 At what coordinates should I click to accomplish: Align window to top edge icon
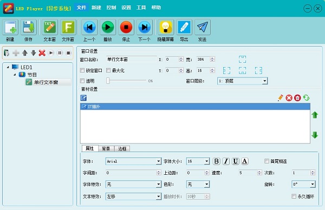point(242,59)
